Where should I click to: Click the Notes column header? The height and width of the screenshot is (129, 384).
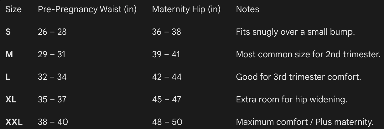click(x=247, y=9)
